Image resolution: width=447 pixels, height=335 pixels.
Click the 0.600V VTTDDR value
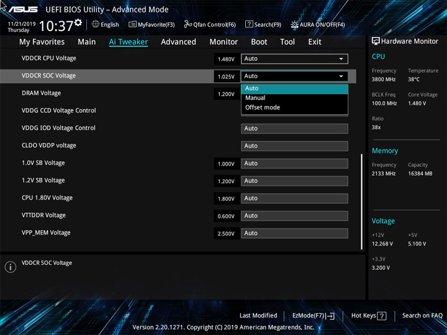click(x=226, y=217)
